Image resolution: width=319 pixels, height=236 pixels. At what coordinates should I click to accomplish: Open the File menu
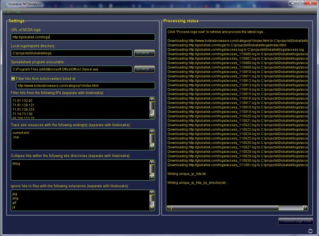[x=7, y=12]
